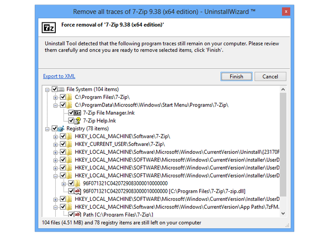Uncheck the Registry (78 items) checkbox
The height and width of the screenshot is (237, 329).
pyautogui.click(x=54, y=129)
